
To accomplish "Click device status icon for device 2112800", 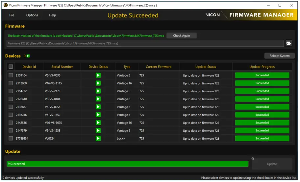I will point(98,83).
